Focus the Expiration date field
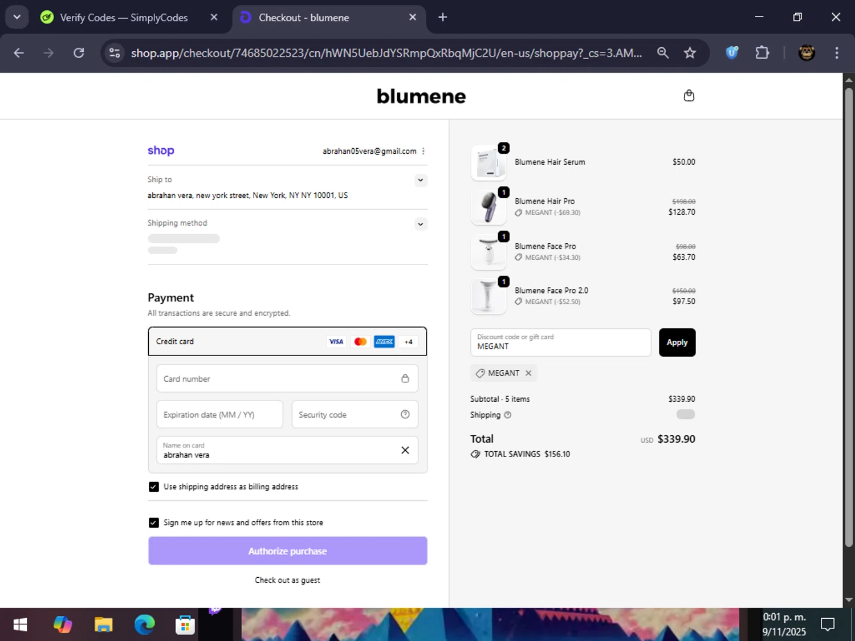855x641 pixels. (x=219, y=414)
